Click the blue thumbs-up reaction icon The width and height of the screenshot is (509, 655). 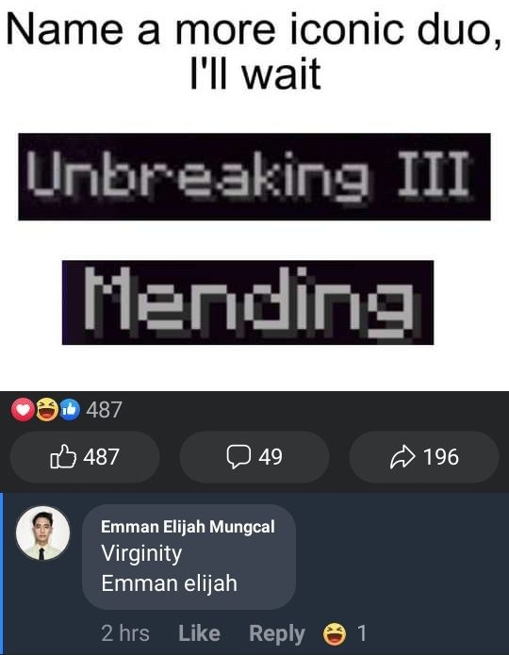tap(70, 409)
